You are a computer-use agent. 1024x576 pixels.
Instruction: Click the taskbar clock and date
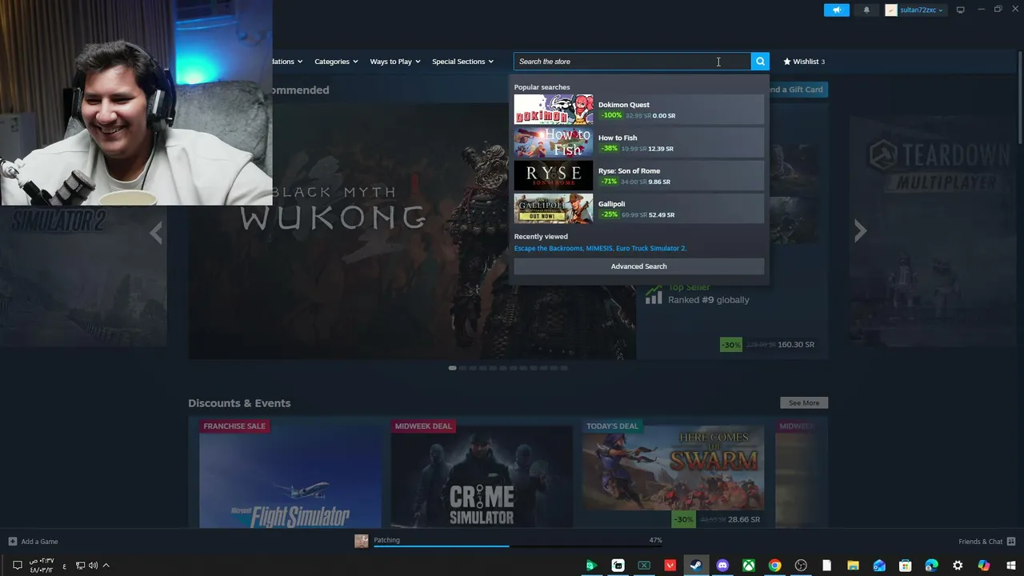coord(42,566)
